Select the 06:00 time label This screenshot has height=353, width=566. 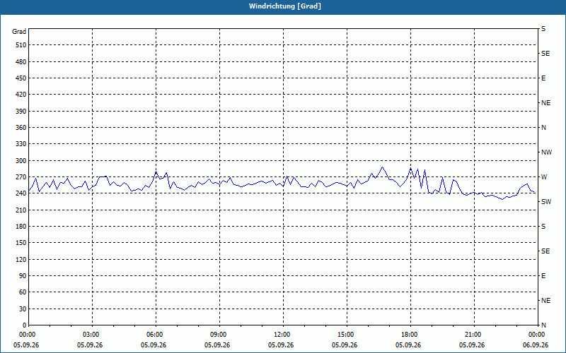[155, 335]
